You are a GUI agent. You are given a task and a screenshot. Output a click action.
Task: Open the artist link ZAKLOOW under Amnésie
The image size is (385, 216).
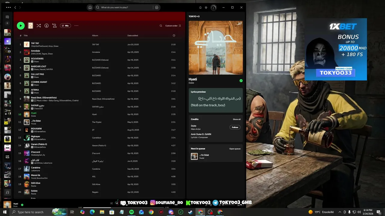35,54
